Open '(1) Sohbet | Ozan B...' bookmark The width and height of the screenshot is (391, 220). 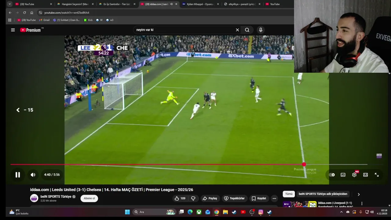tap(66, 20)
